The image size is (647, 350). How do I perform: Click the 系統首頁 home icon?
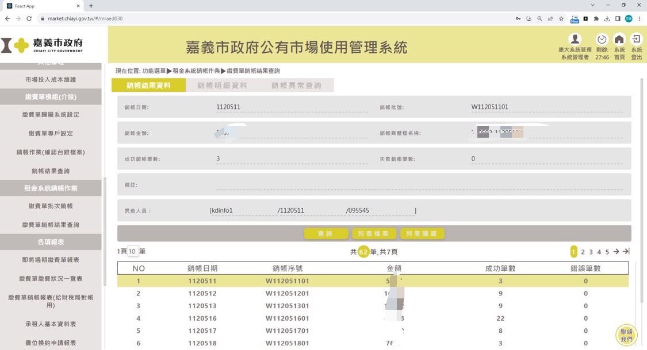pyautogui.click(x=619, y=40)
